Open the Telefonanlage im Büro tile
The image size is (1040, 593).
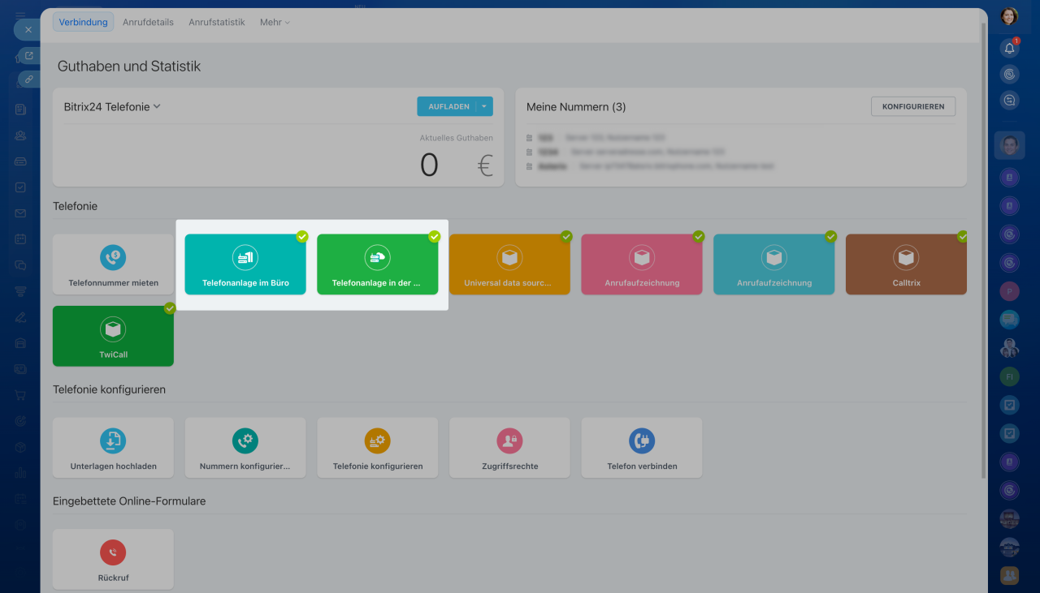245,264
